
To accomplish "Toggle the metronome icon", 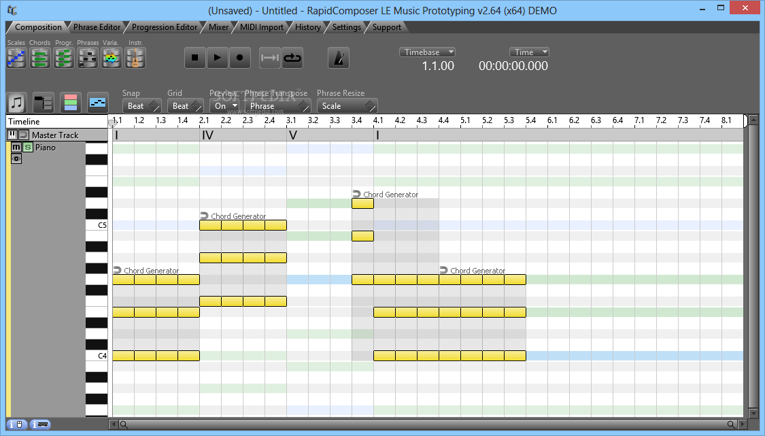I will pos(339,58).
